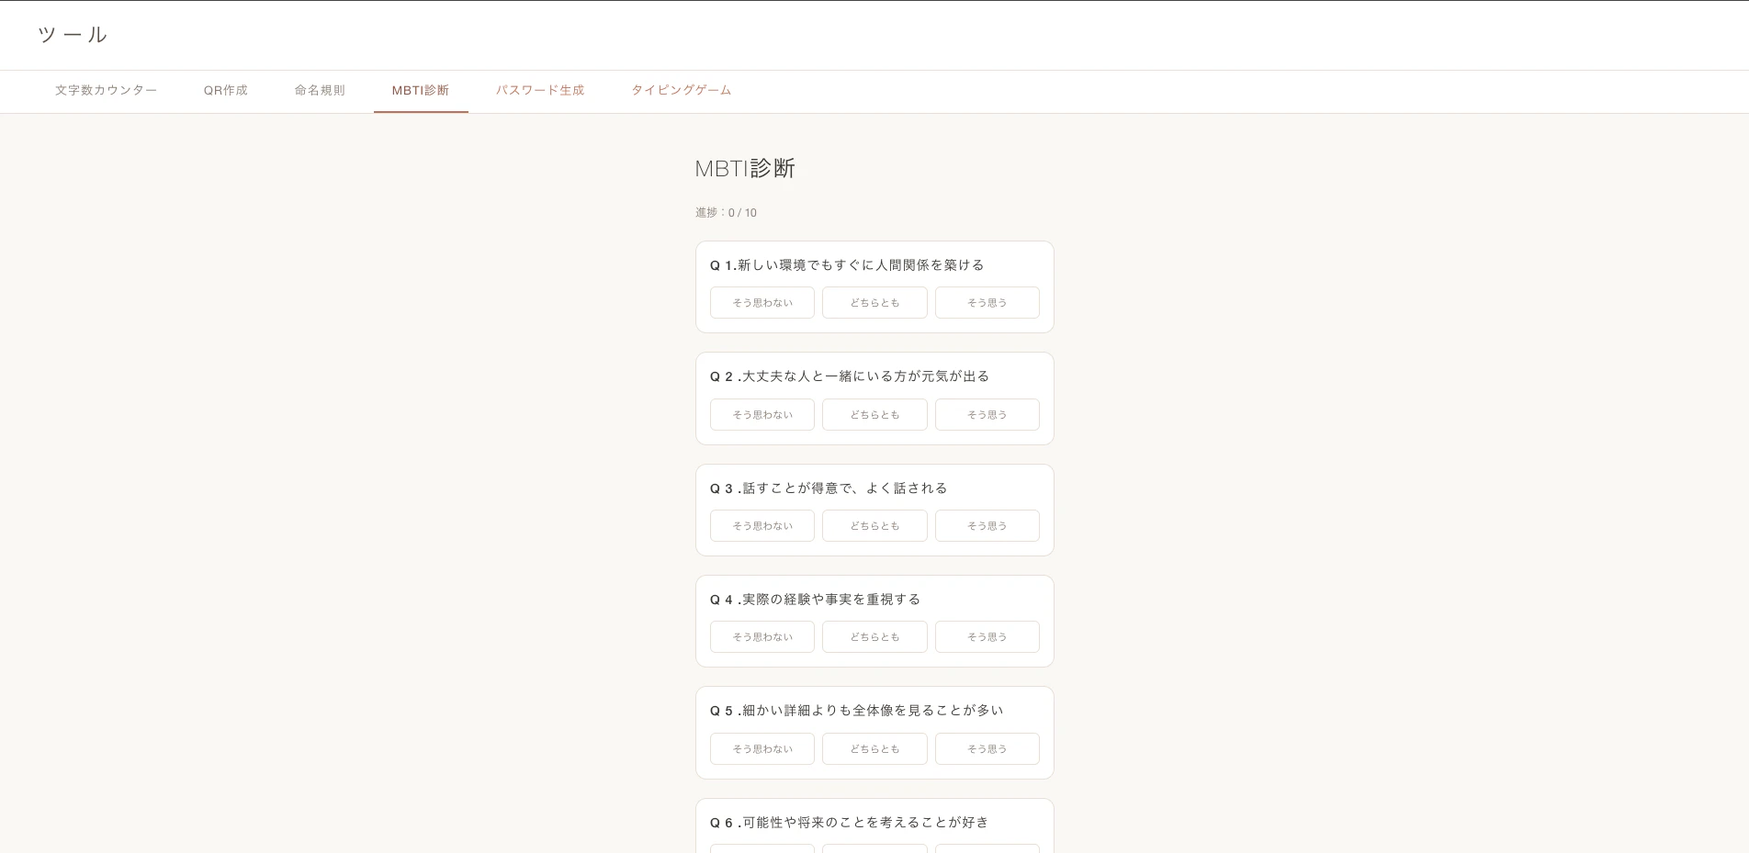
Task: Answer どちらとも for Q2
Action: coord(874,415)
